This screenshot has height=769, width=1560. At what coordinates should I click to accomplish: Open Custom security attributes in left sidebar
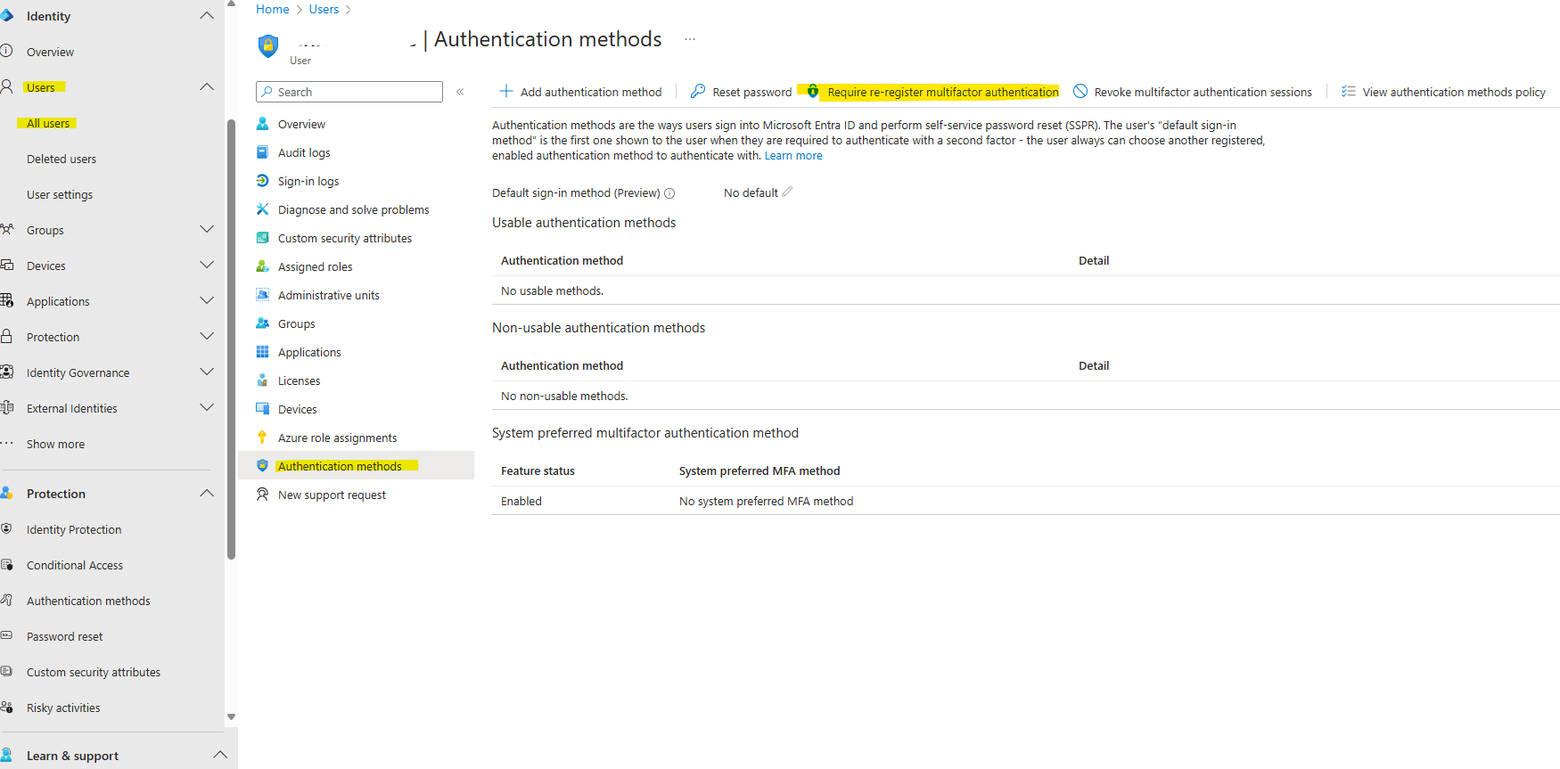coord(94,672)
